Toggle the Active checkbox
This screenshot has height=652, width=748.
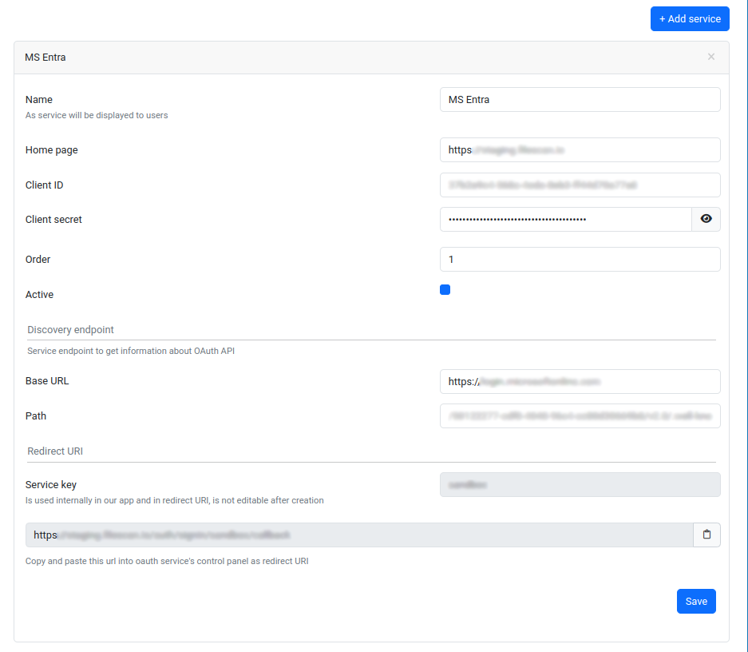click(x=445, y=290)
